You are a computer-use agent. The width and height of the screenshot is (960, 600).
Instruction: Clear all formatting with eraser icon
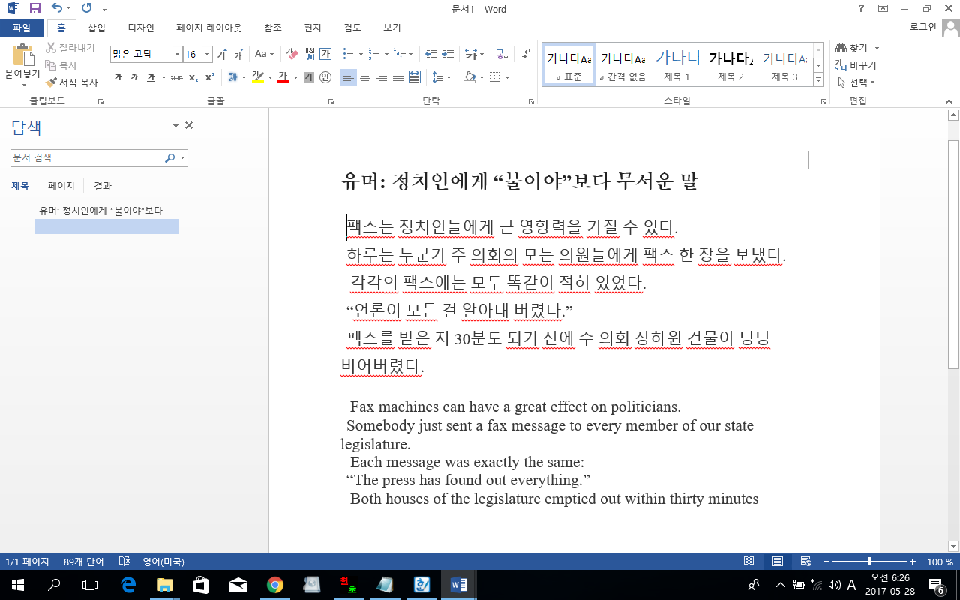coord(292,54)
